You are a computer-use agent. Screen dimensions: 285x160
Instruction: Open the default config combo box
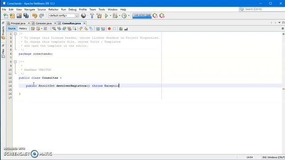coord(63,16)
